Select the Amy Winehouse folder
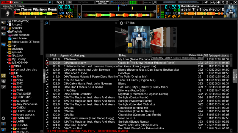Screen dimensions: 238x133 pos(27,104)
